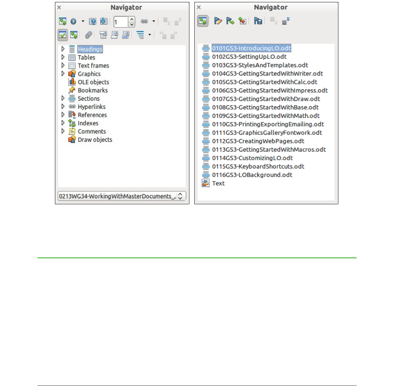Open Heading Levels Shown dropdown arrow
The image size is (394, 386).
pos(150,35)
